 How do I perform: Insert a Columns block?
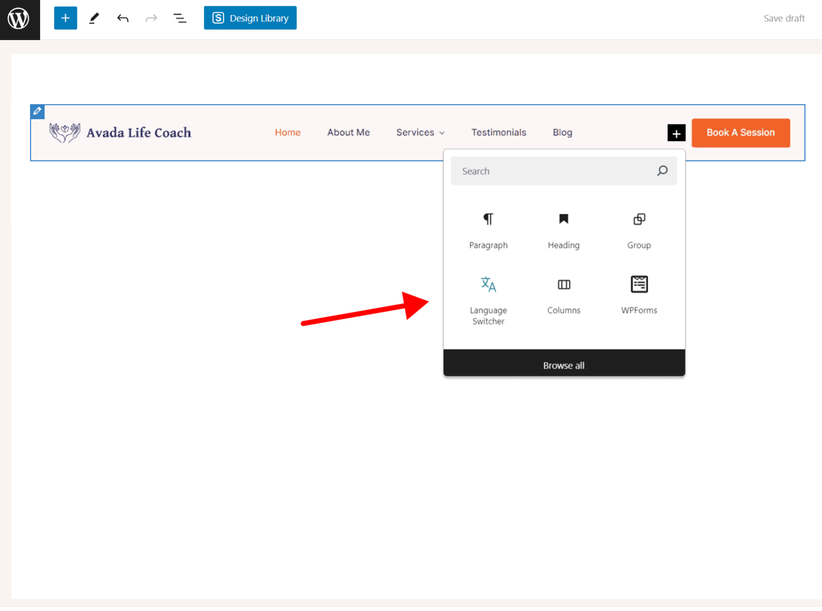pos(563,294)
